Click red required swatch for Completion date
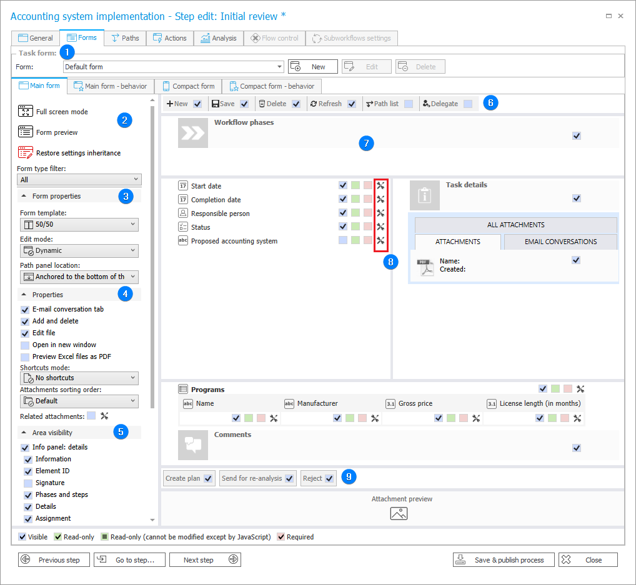636x585 pixels. click(368, 199)
